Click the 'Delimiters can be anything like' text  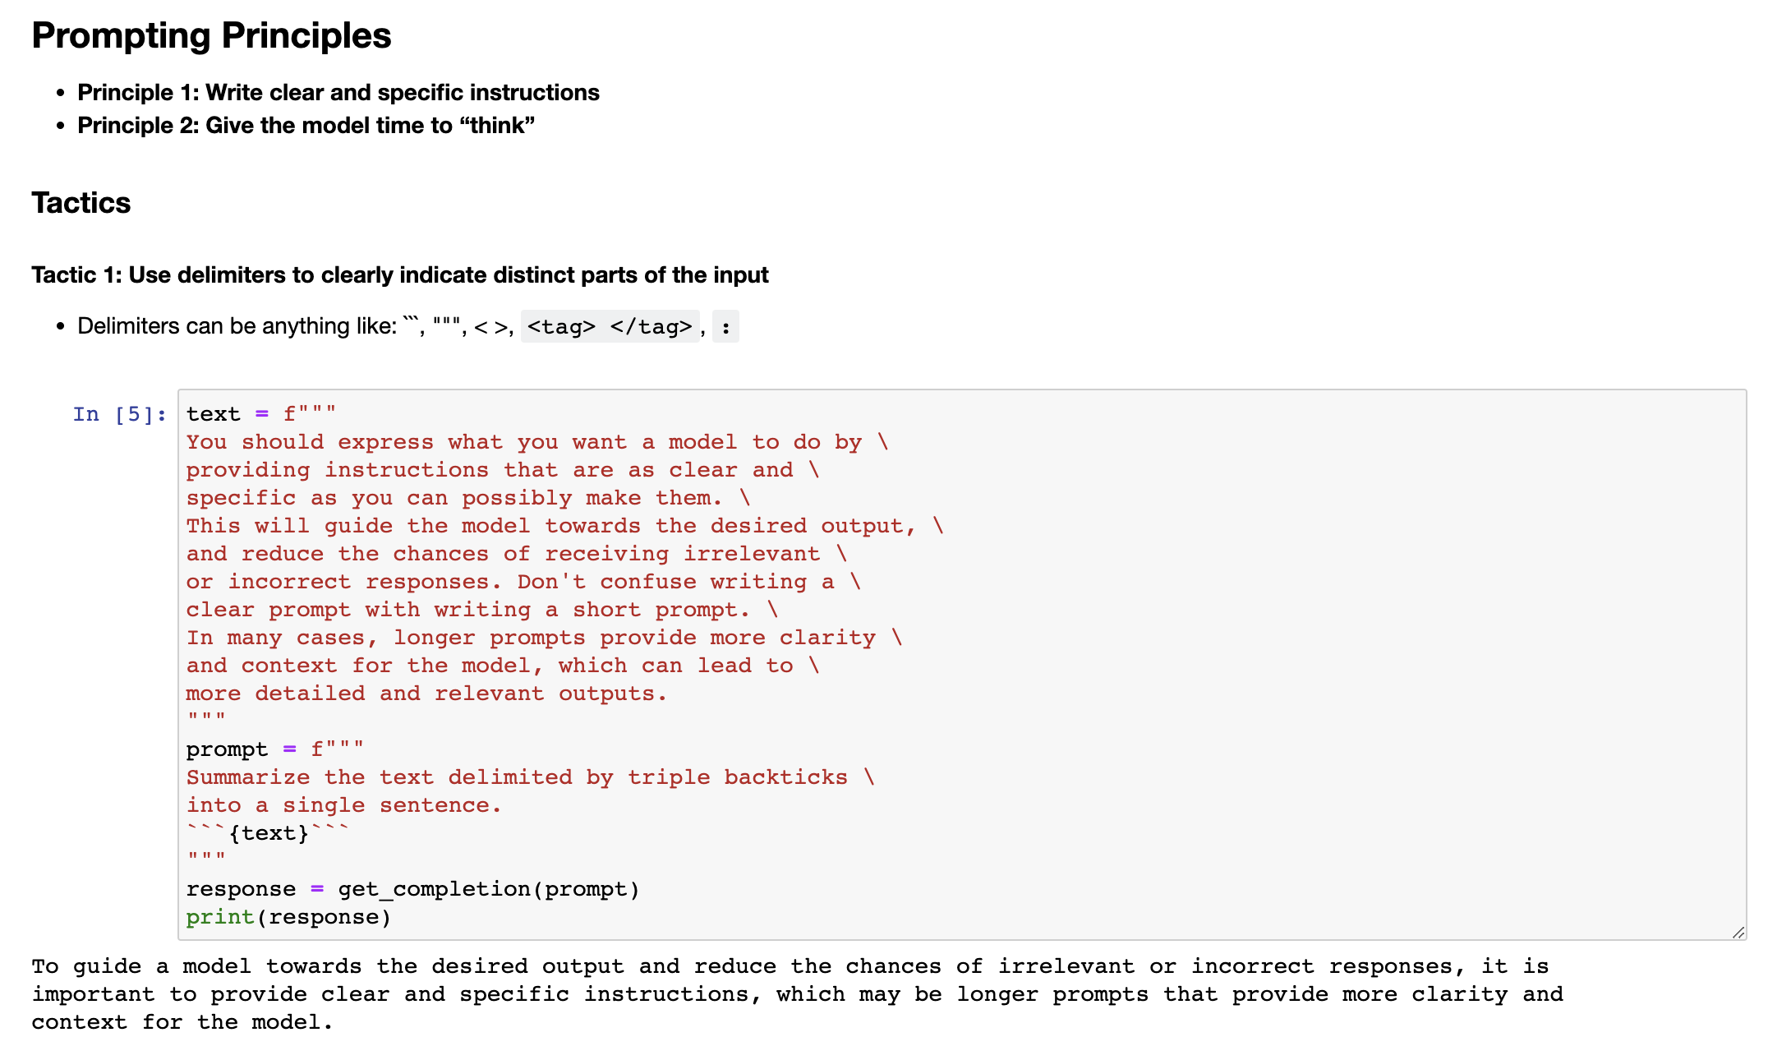(237, 326)
